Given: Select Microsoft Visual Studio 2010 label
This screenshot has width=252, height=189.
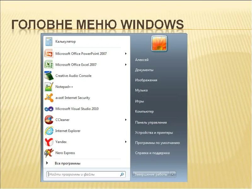Looking at the screenshot, I should (77, 109).
